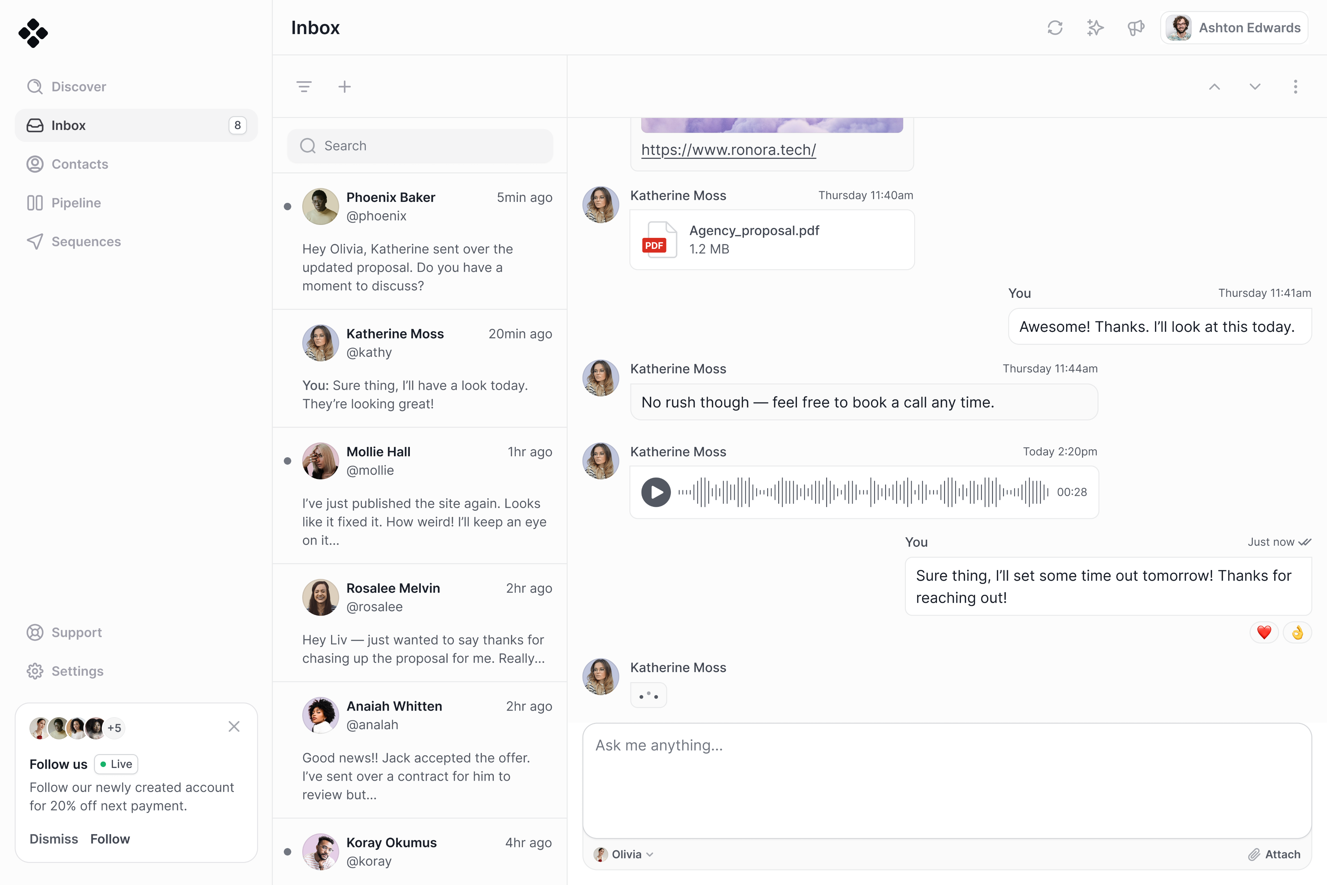This screenshot has height=885, width=1327.
Task: Play Katherine's voice message
Action: pos(656,492)
